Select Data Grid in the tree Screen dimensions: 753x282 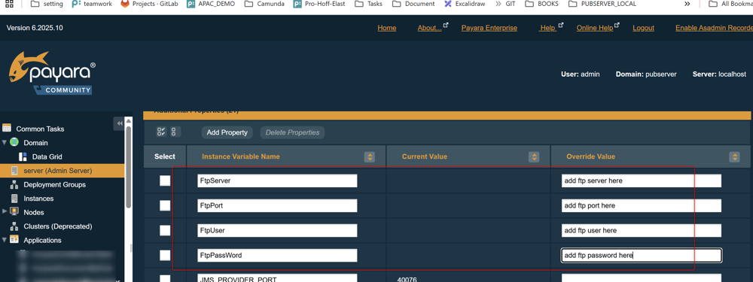(47, 157)
